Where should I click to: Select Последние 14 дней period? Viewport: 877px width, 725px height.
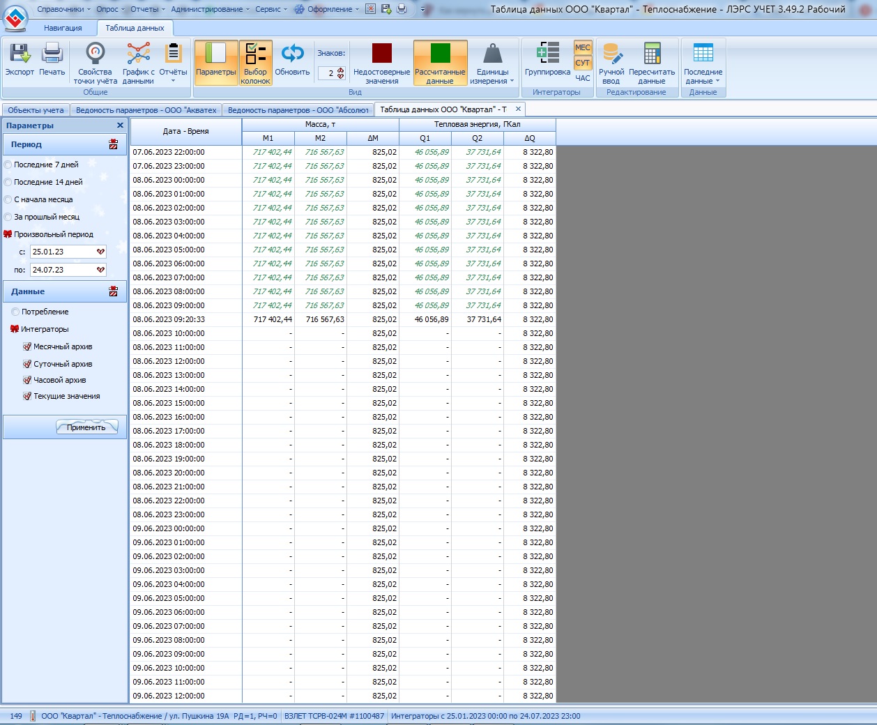tap(43, 182)
